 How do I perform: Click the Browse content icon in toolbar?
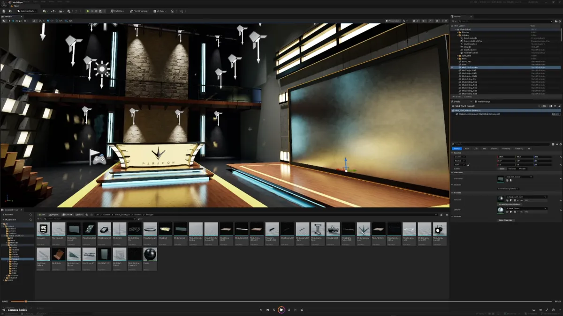[10, 11]
